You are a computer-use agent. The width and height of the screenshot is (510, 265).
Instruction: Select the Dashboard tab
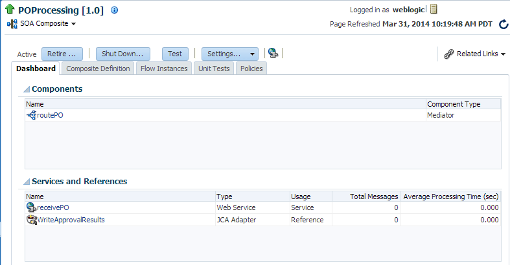click(x=36, y=69)
